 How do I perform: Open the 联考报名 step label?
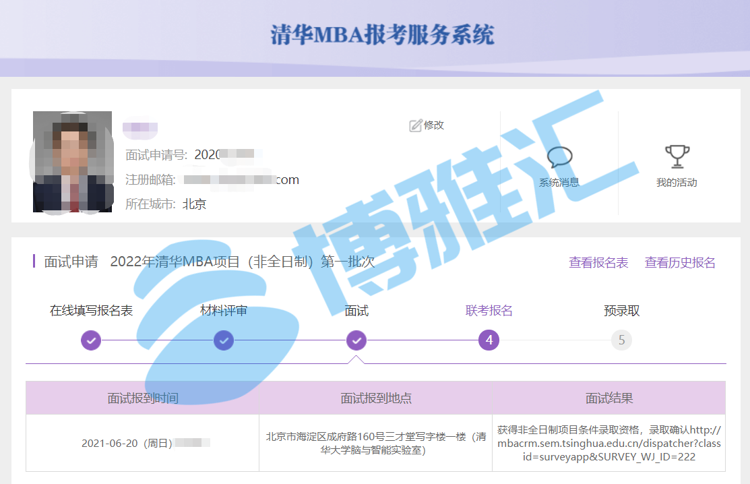(489, 311)
